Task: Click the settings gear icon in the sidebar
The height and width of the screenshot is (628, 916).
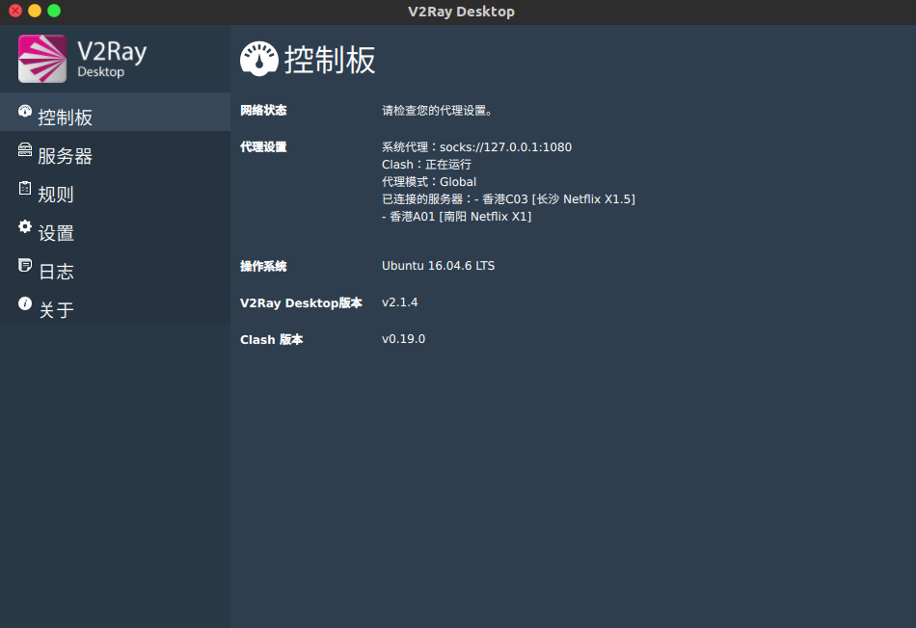Action: tap(24, 226)
